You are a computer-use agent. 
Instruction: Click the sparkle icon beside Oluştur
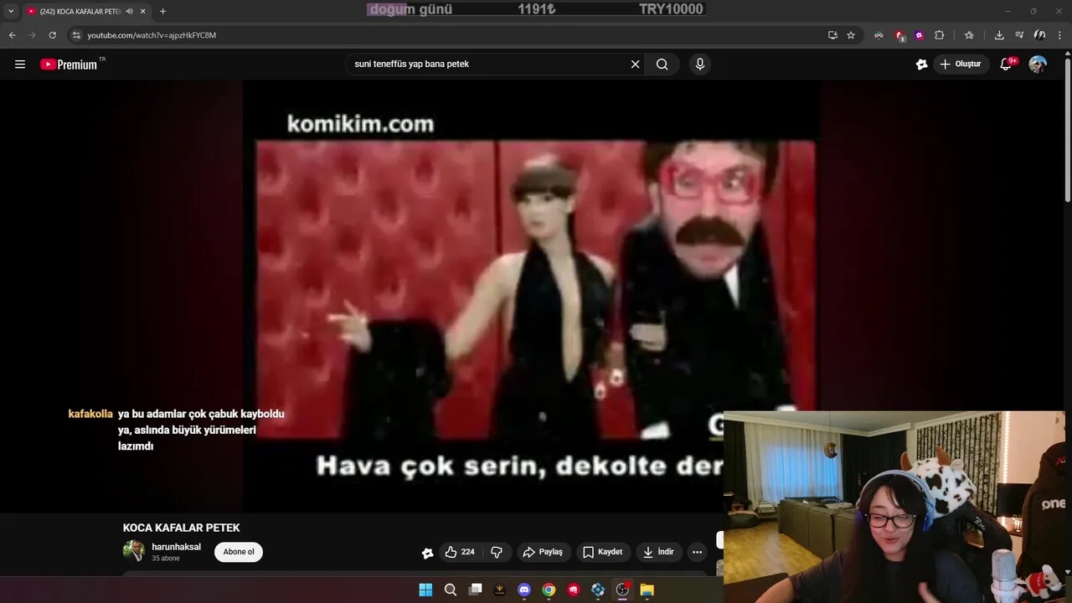point(921,64)
